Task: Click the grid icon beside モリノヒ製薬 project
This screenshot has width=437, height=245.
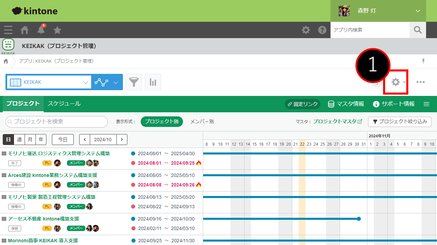Action: tap(4, 197)
